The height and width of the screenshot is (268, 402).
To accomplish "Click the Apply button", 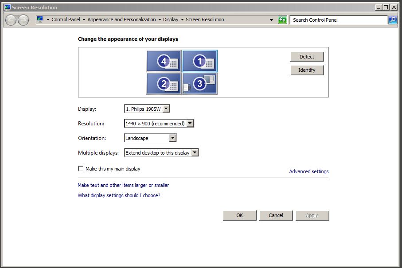I will 312,215.
